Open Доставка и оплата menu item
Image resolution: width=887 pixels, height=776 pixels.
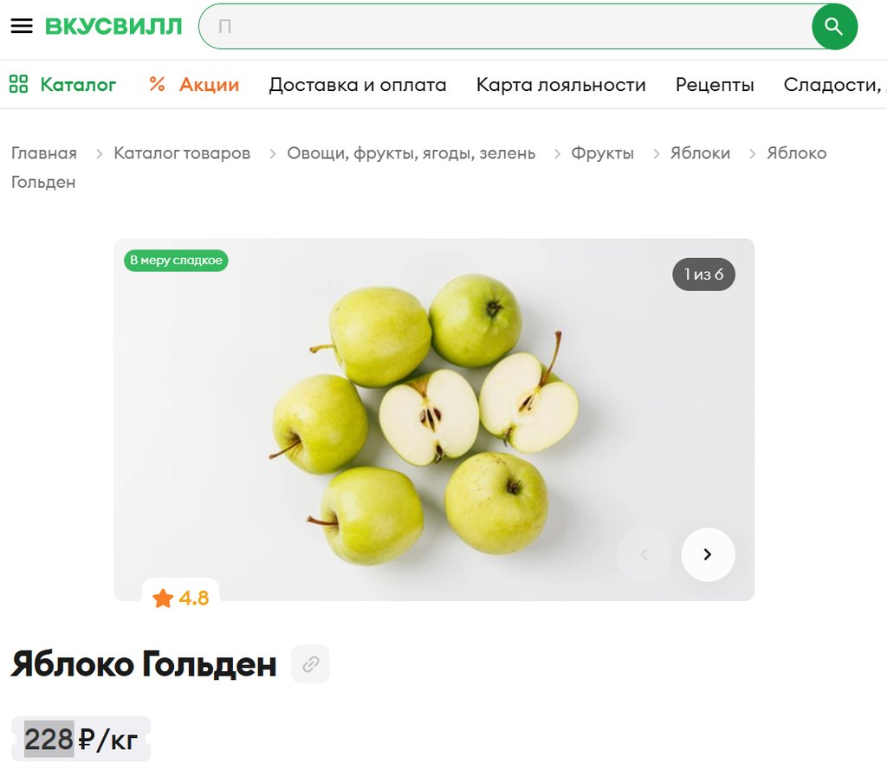358,85
